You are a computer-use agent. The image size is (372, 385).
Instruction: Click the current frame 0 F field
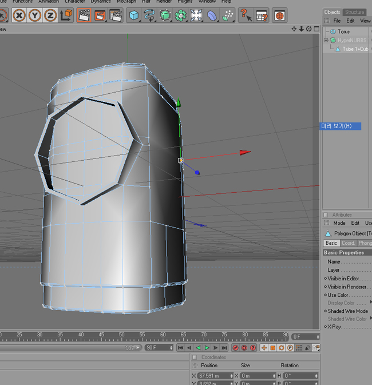coord(306,337)
